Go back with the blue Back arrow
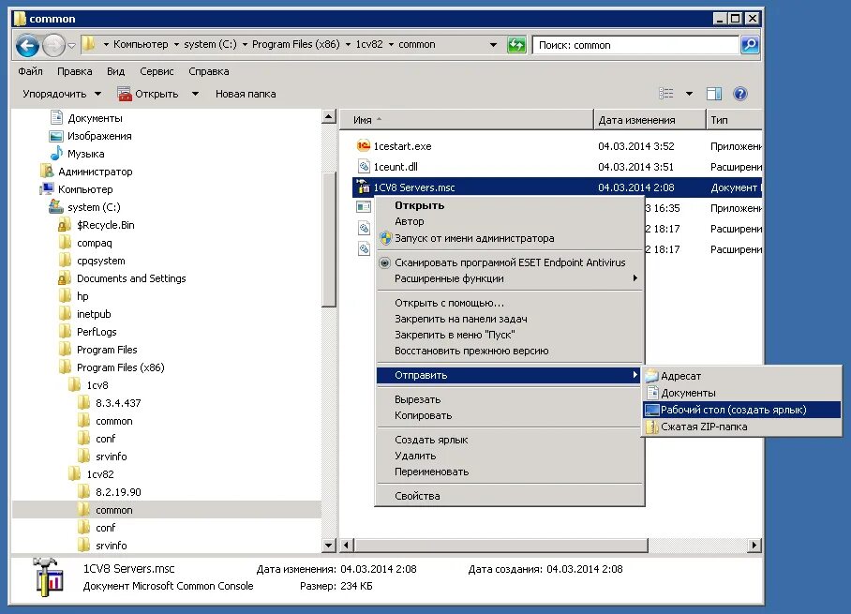The image size is (851, 614). [x=28, y=45]
